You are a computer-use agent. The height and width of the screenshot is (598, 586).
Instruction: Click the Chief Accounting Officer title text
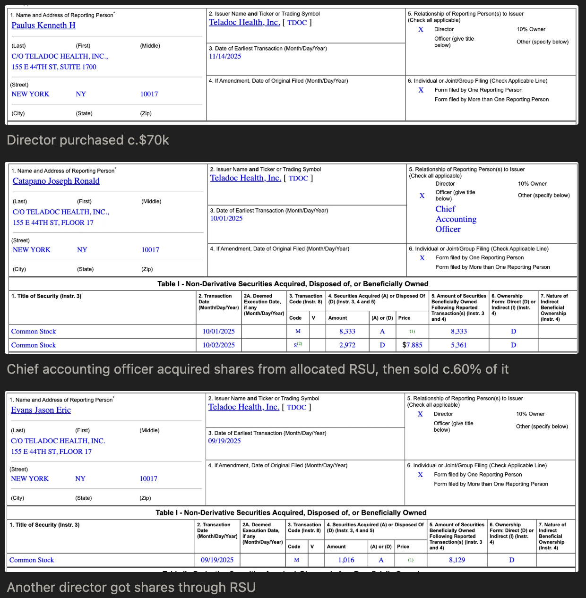(x=456, y=219)
